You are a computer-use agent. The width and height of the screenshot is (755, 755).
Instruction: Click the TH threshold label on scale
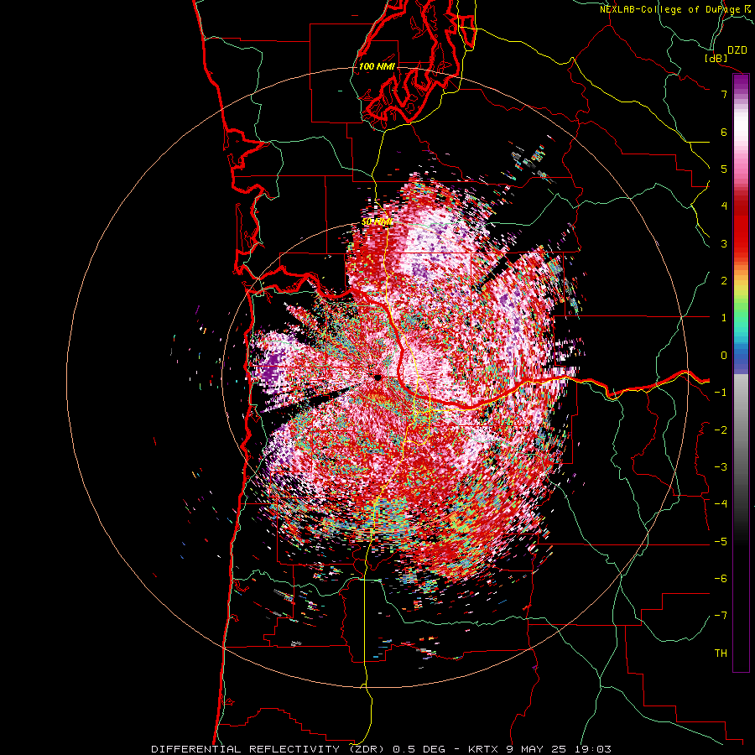[721, 653]
